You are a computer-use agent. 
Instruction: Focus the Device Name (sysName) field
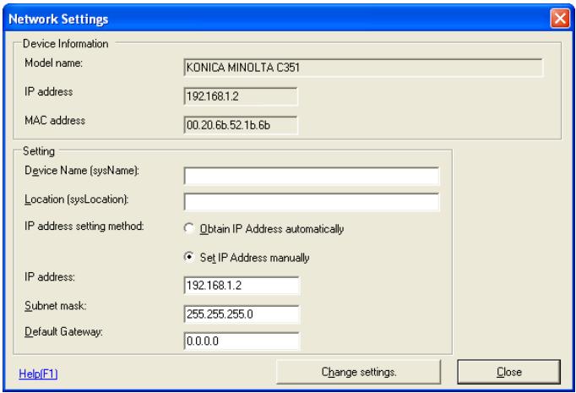[x=311, y=176]
